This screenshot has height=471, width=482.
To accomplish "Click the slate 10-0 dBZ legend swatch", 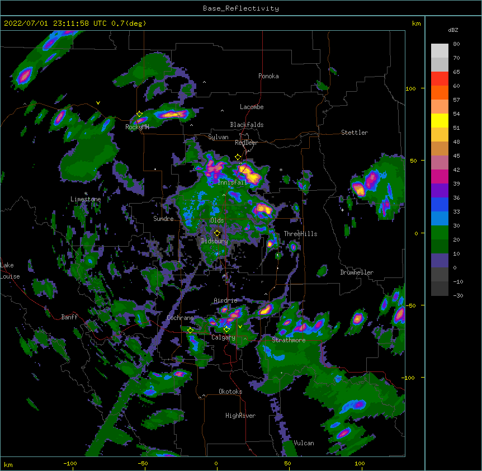I will coord(440,261).
